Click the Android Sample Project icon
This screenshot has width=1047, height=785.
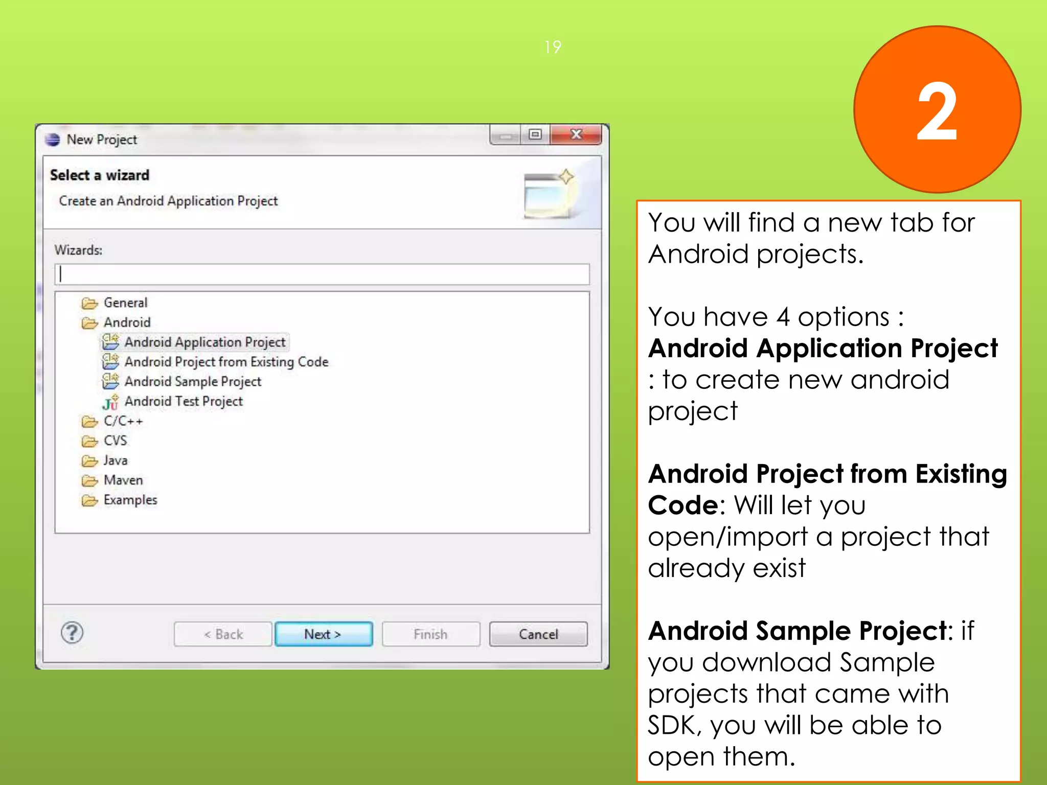pyautogui.click(x=110, y=381)
